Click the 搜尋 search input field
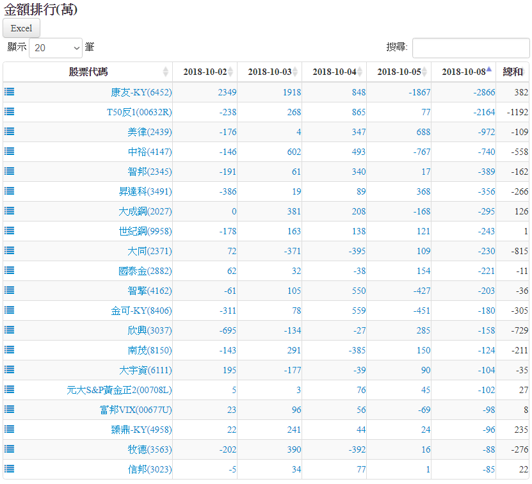 (471, 47)
